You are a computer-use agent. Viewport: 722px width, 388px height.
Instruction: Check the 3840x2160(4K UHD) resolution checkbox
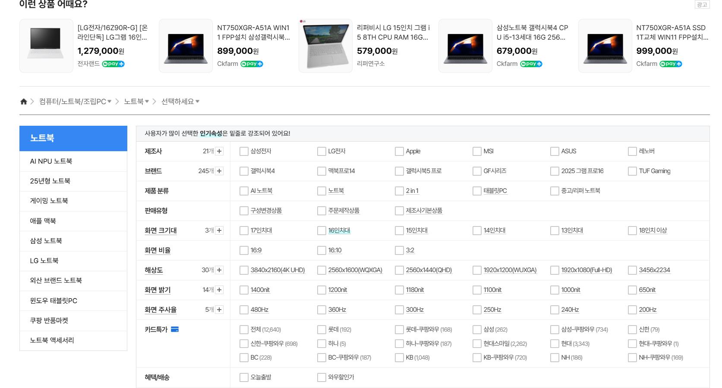coord(244,270)
